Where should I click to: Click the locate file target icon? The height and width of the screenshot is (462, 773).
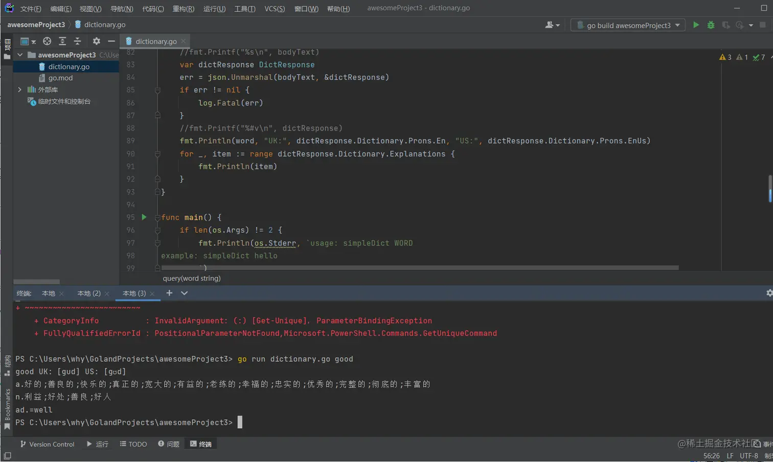click(47, 41)
